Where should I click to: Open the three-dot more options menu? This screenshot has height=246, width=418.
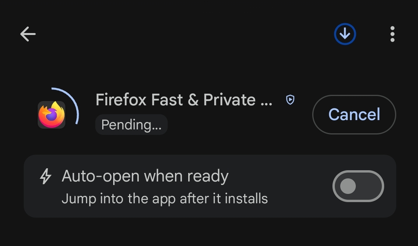392,34
